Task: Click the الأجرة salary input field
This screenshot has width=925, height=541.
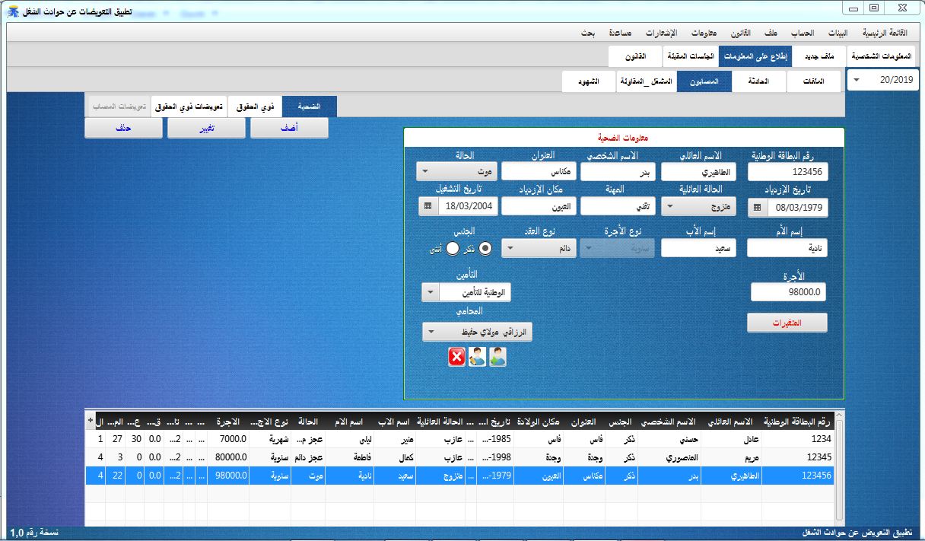Action: tap(789, 291)
